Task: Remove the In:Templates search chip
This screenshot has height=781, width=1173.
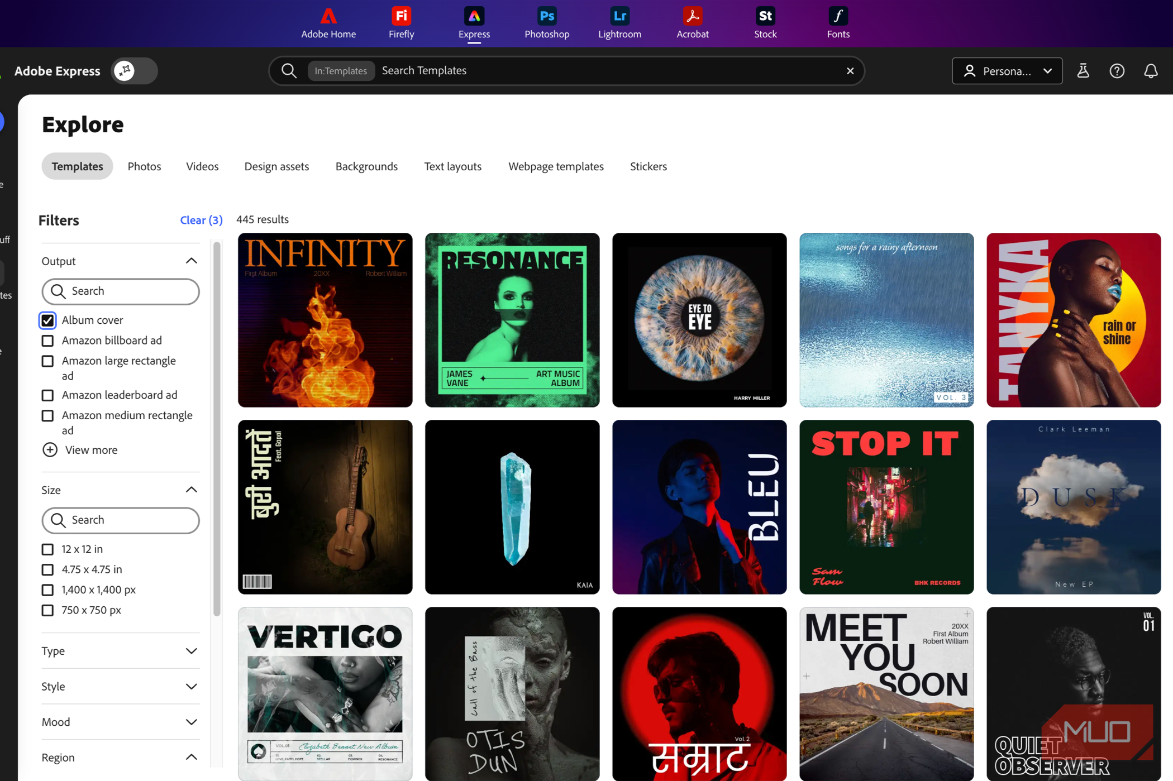Action: 341,71
